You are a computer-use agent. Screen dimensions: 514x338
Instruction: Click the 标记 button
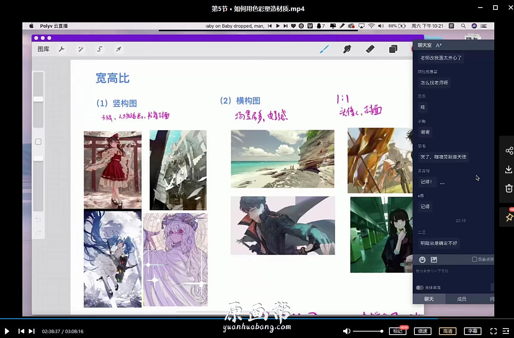coord(398,331)
